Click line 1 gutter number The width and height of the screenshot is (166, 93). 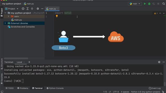pyautogui.click(x=46, y=13)
